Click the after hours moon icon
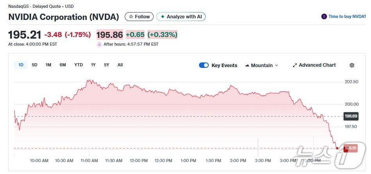 tap(99, 44)
